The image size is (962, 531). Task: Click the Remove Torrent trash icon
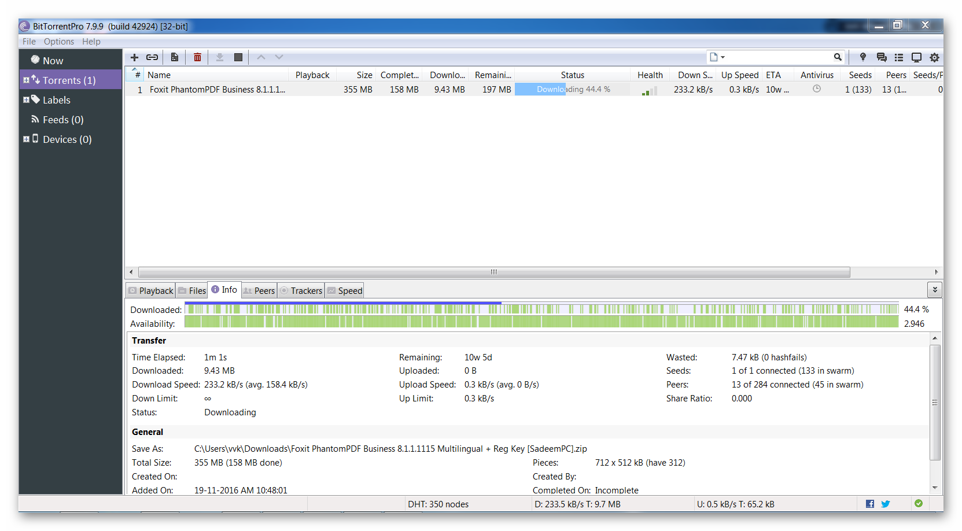coord(197,57)
